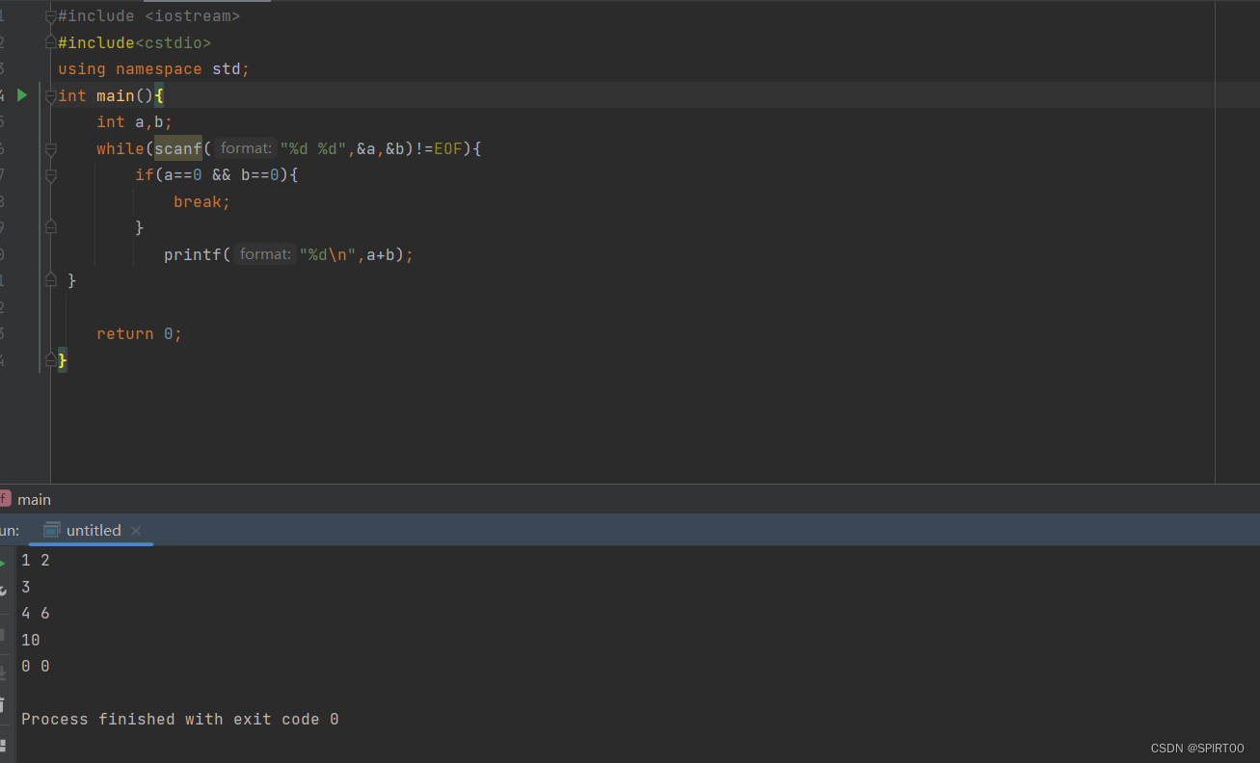Close the untitled run tab
1260x763 pixels.
[x=136, y=531]
